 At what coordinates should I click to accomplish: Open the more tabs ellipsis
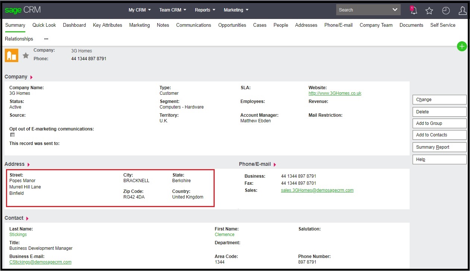[x=46, y=39]
